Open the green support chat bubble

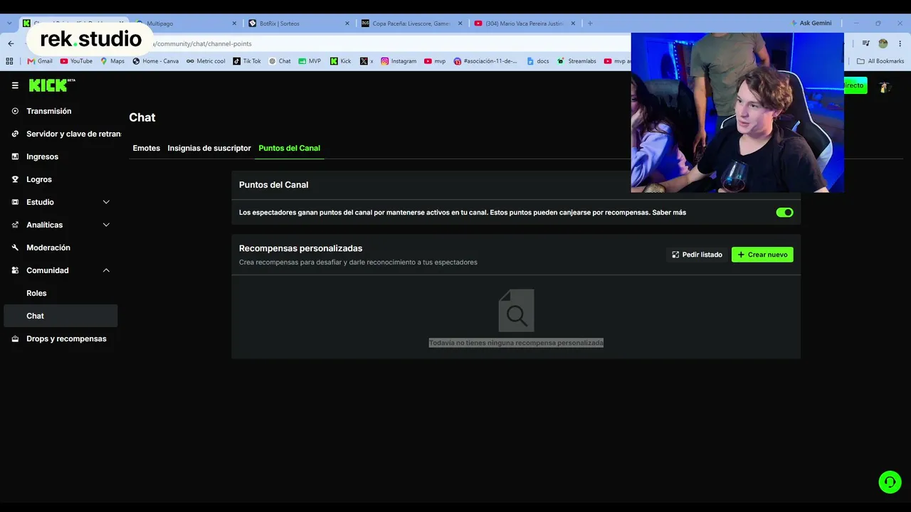(890, 482)
